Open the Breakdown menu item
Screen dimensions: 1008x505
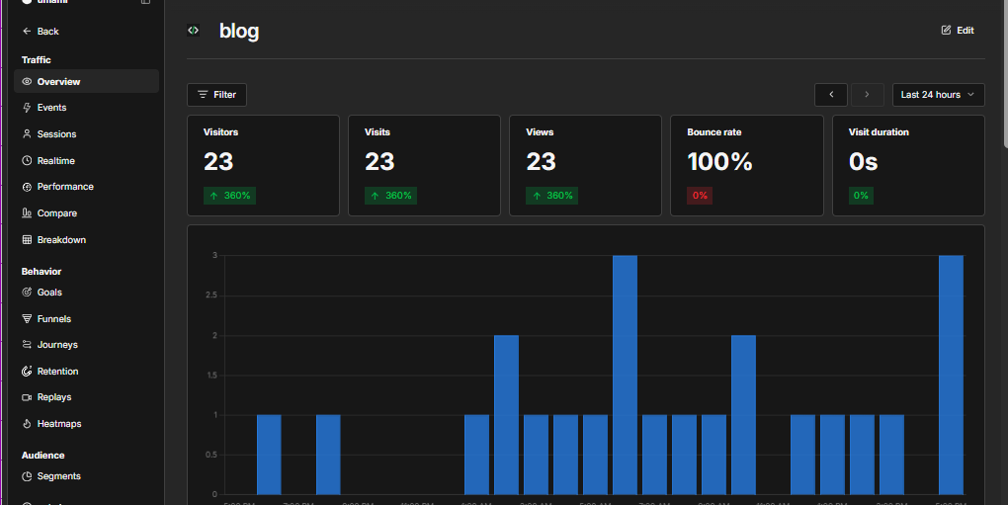coord(86,239)
